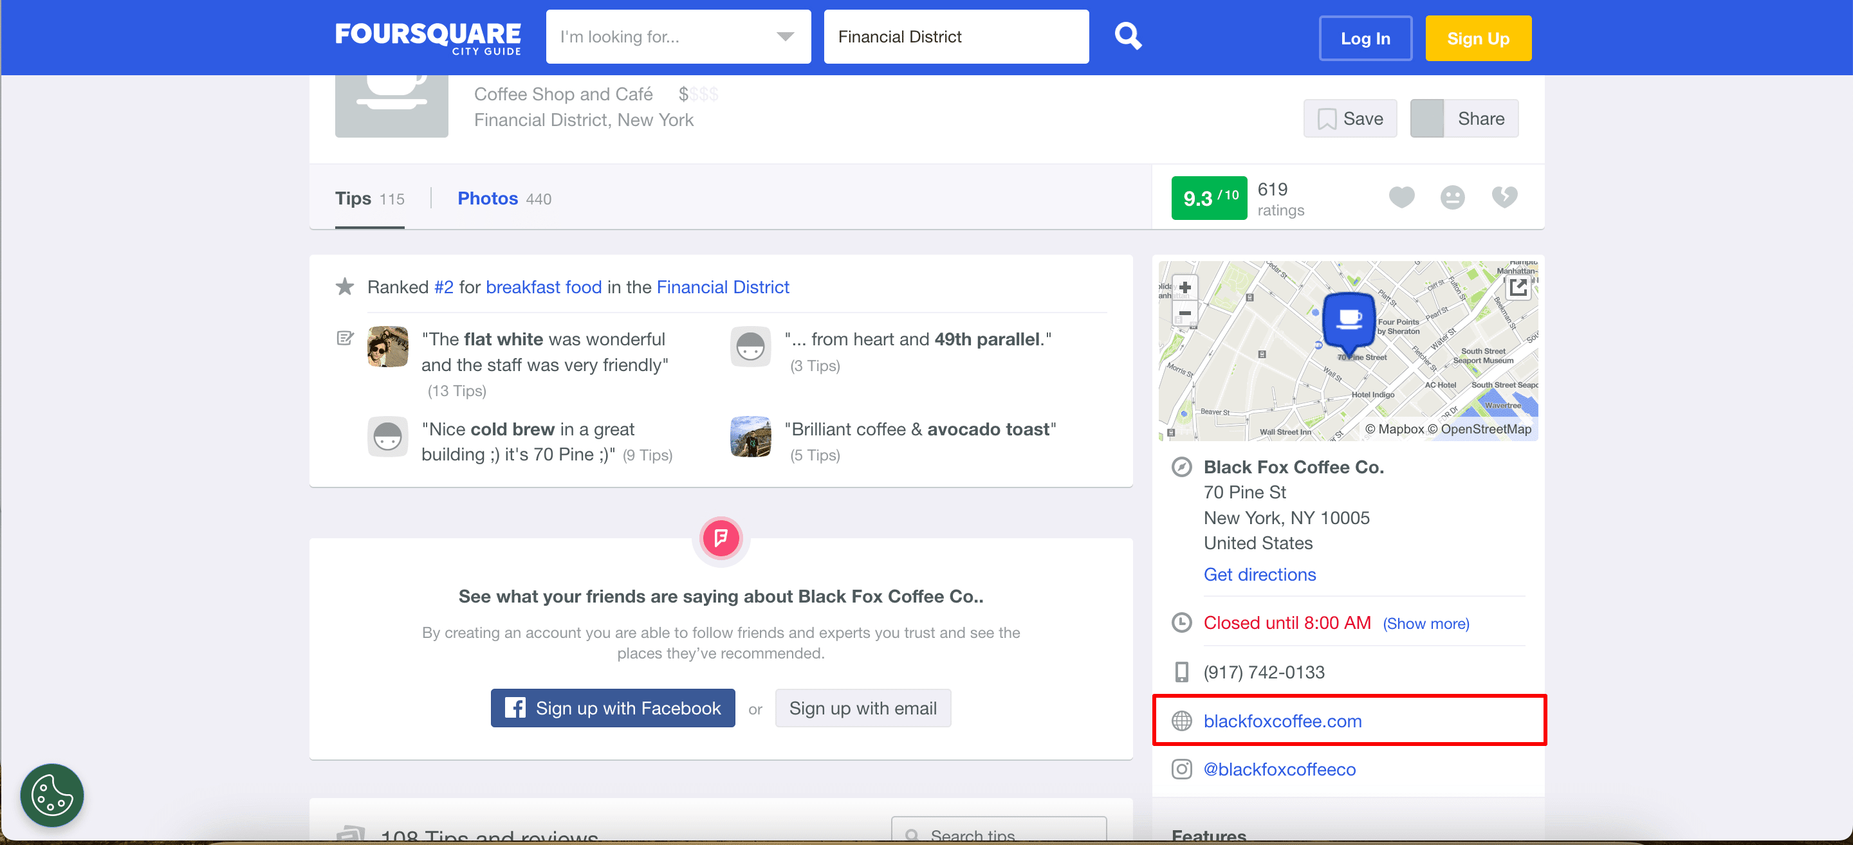Open the 'breakfast food' link
This screenshot has height=845, width=1853.
point(544,287)
